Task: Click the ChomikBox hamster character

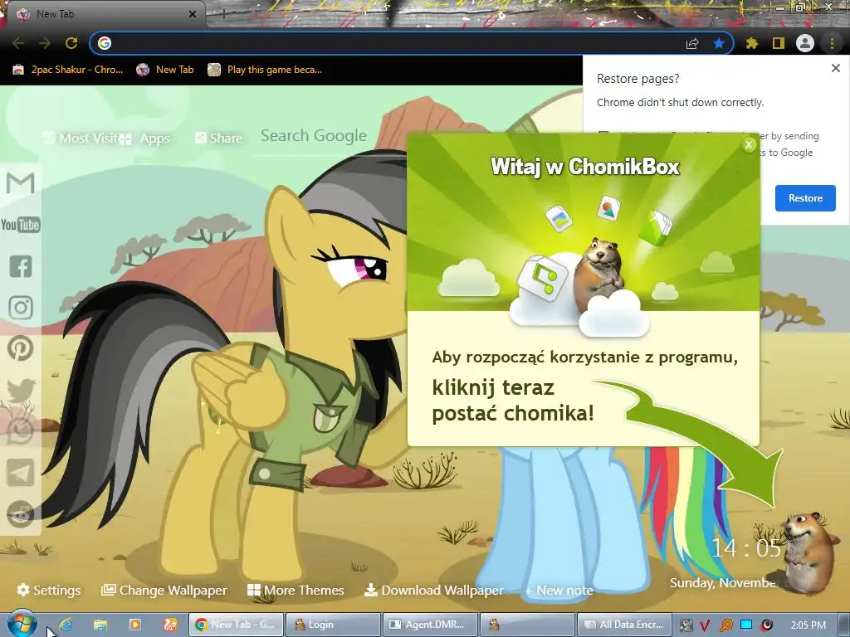Action: coord(808,552)
